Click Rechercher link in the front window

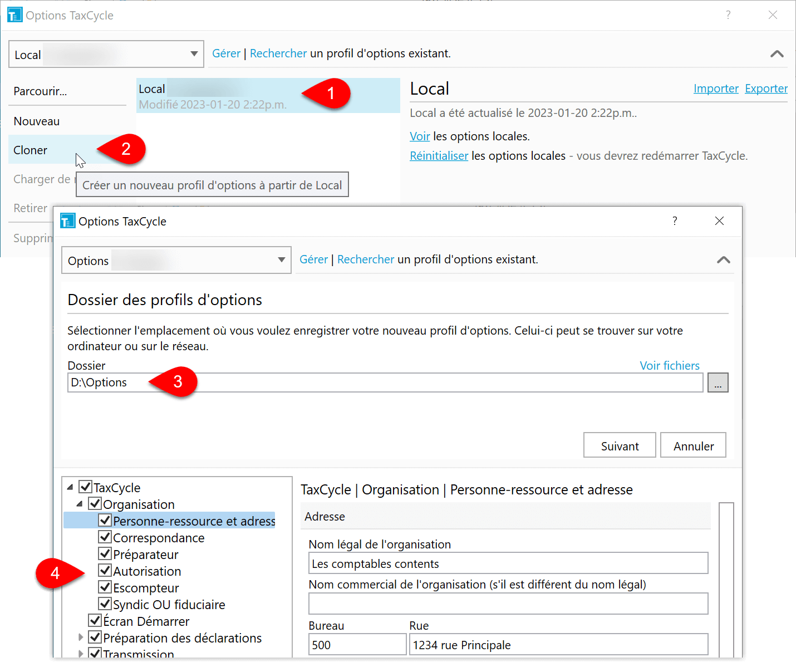366,259
